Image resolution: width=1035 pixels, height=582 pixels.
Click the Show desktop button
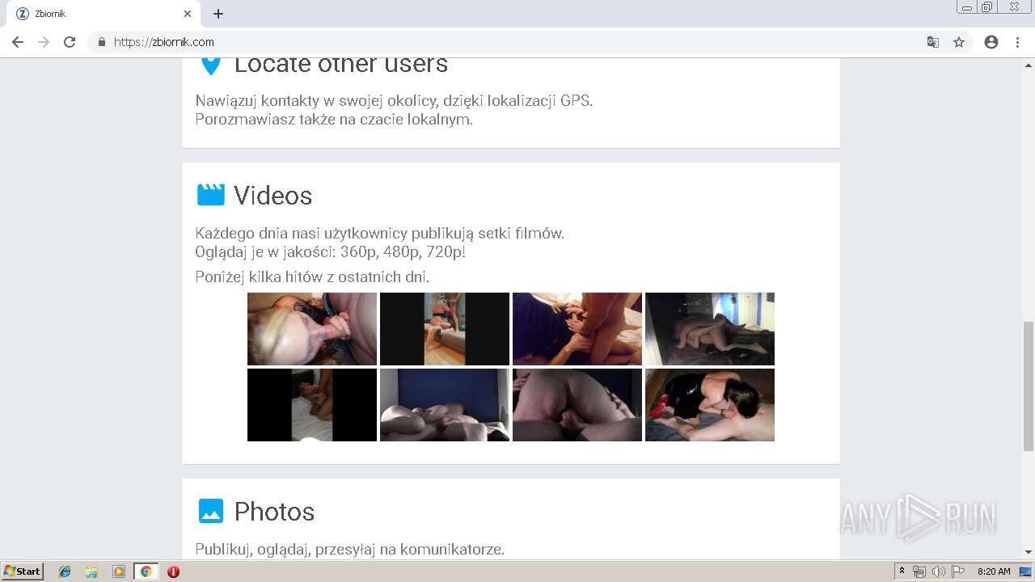click(1026, 571)
